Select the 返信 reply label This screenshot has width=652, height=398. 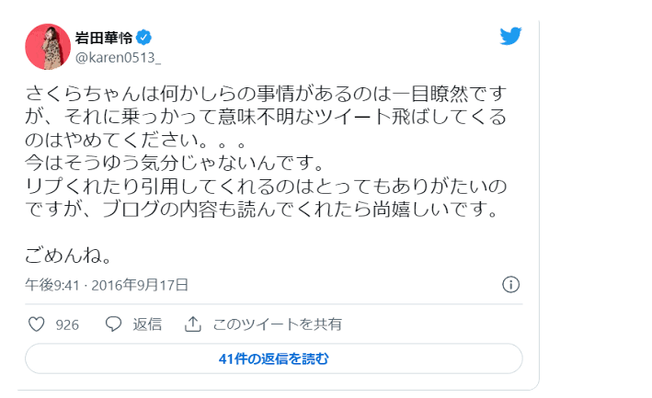tap(147, 324)
